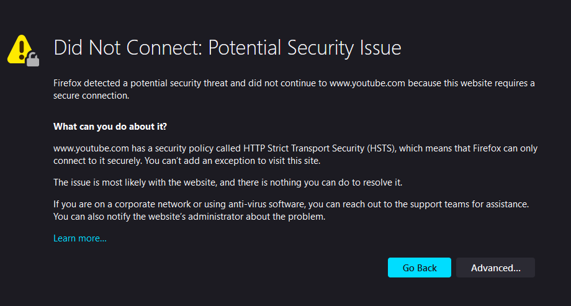Click the yellow warning triangle icon
This screenshot has width=571, height=306.
[20, 48]
